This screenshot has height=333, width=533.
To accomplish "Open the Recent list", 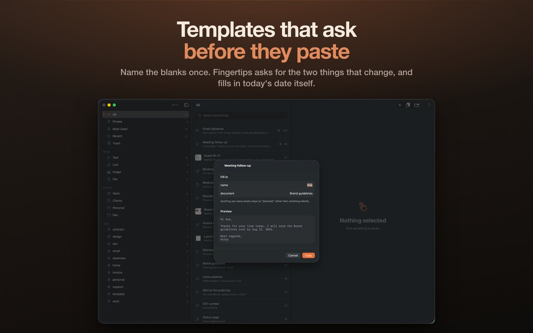I will point(145,136).
